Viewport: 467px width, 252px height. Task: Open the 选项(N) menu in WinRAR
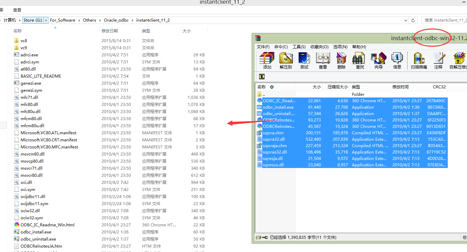pos(341,47)
